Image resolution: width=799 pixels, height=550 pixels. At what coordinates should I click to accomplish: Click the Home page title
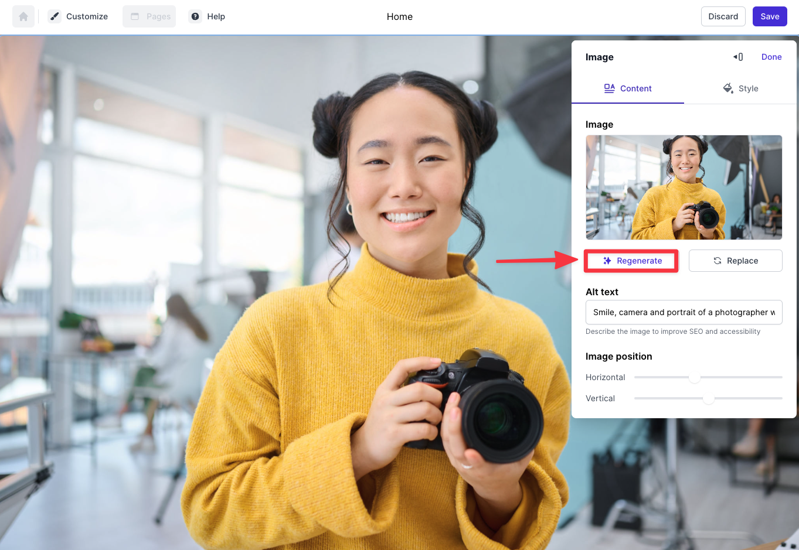pos(399,16)
